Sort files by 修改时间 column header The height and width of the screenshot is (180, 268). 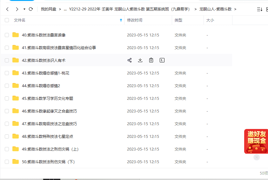pyautogui.click(x=135, y=20)
